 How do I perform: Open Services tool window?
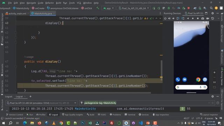[143, 114]
